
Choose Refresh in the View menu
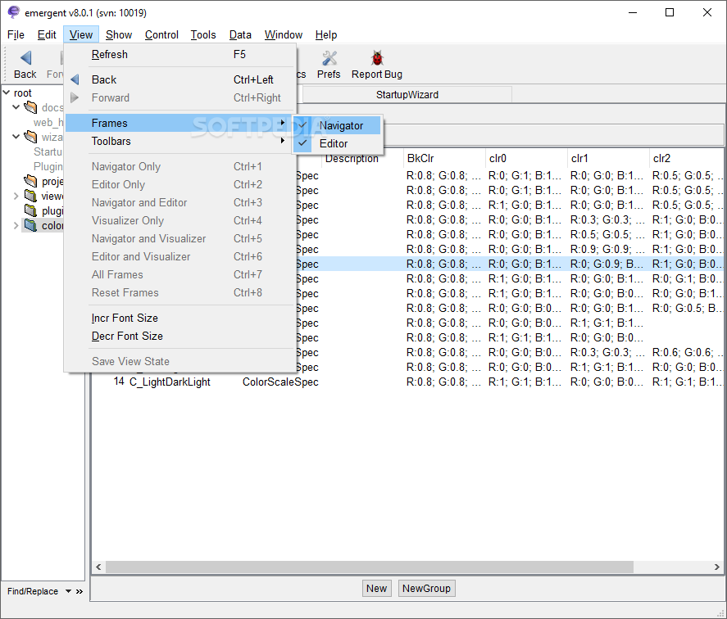click(x=179, y=54)
